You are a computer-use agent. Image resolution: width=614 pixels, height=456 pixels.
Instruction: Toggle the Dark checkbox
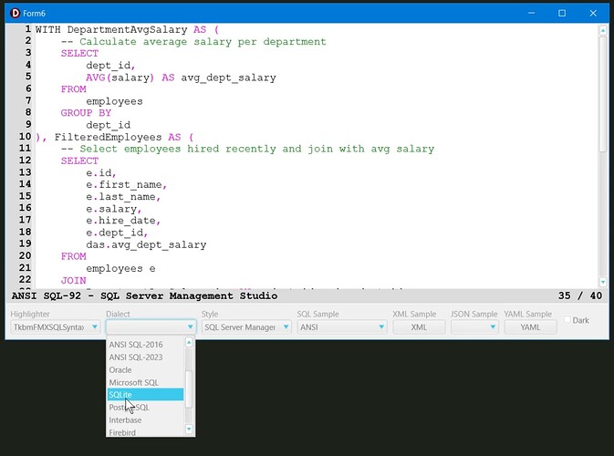tap(567, 320)
